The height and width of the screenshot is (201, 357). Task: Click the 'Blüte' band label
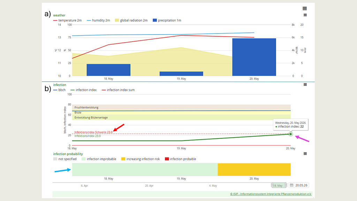pos(78,113)
